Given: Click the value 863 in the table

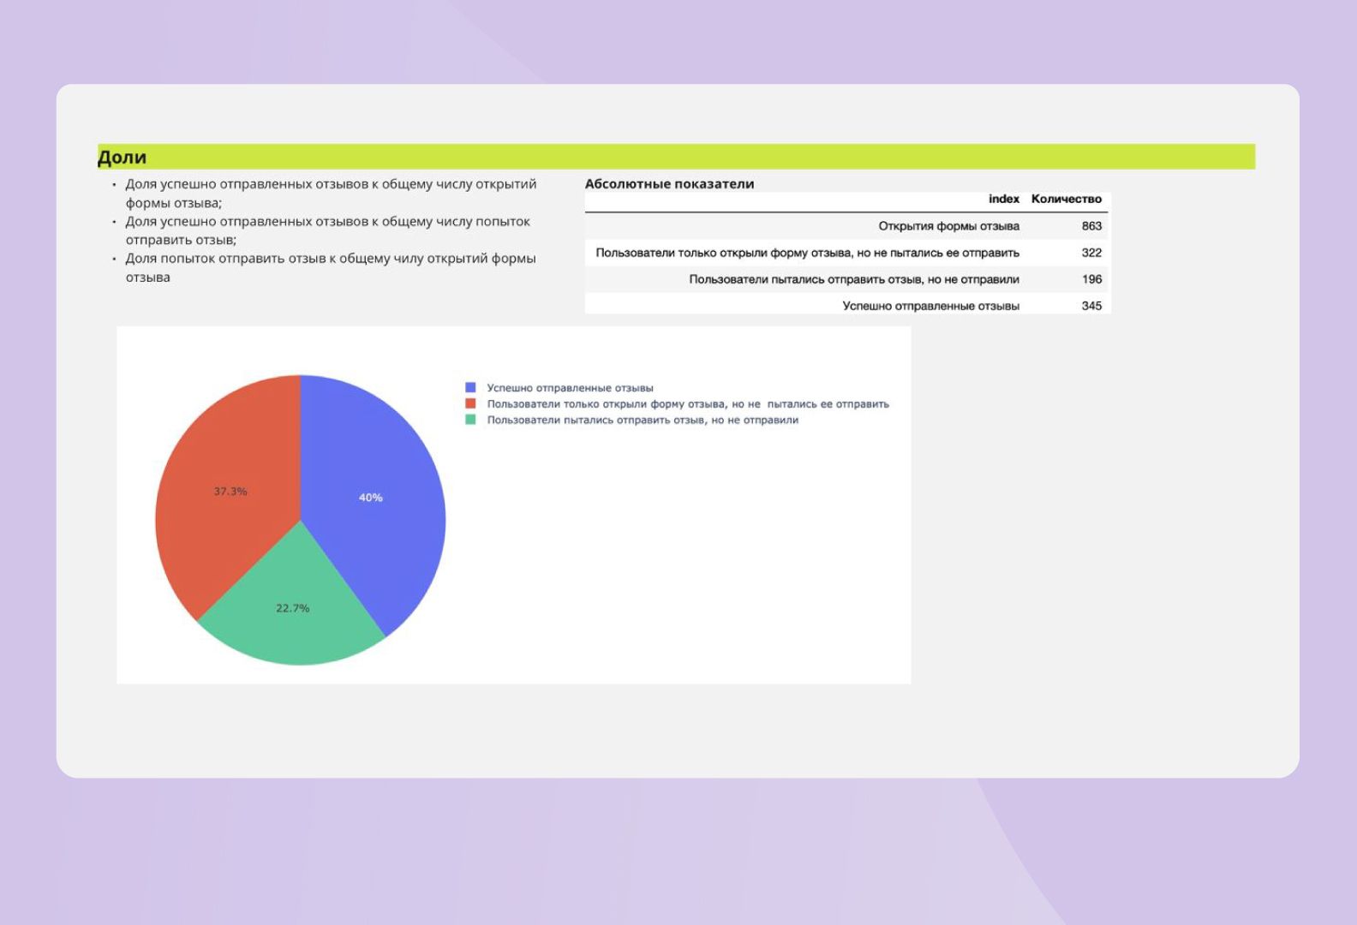Looking at the screenshot, I should tap(1091, 226).
